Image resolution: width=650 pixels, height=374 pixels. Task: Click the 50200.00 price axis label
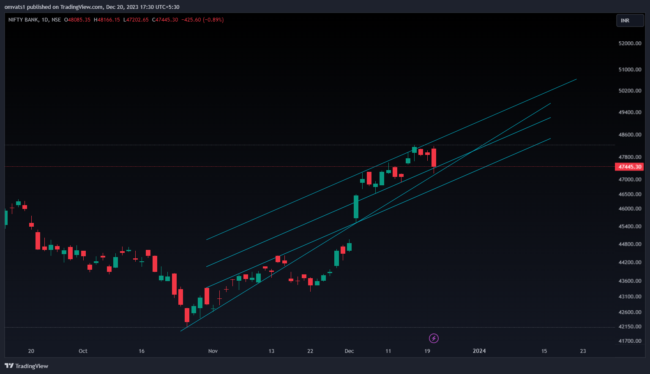click(630, 91)
